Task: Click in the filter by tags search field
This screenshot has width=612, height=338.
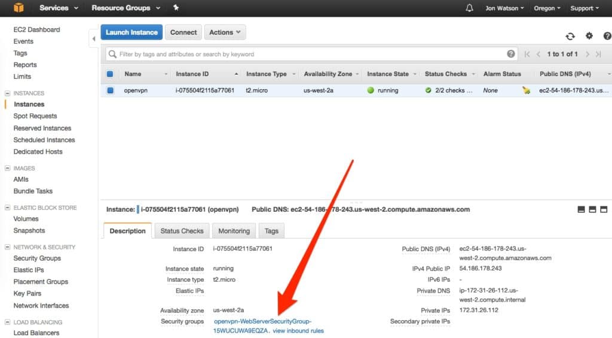Action: [311, 54]
